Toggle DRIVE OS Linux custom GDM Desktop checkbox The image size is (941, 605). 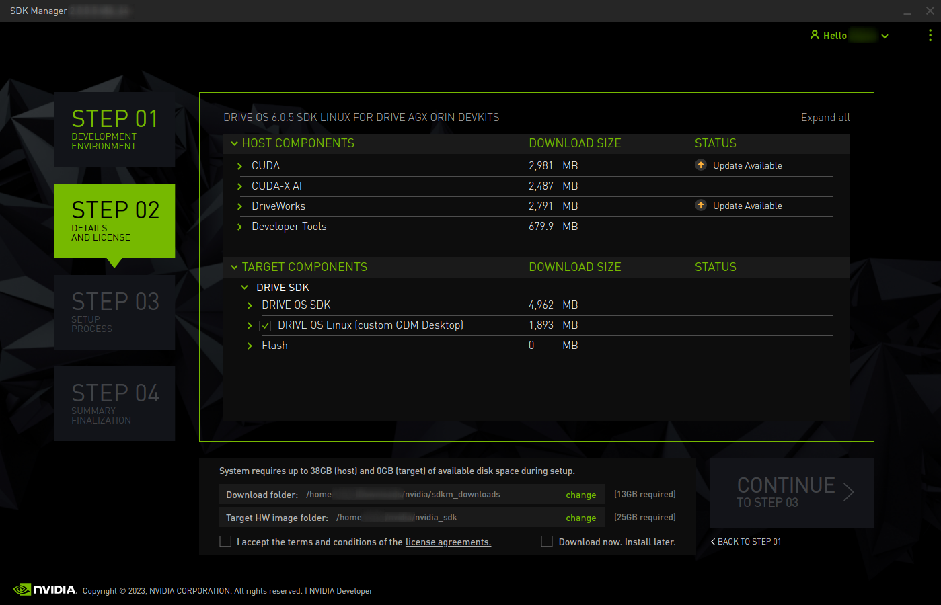266,325
